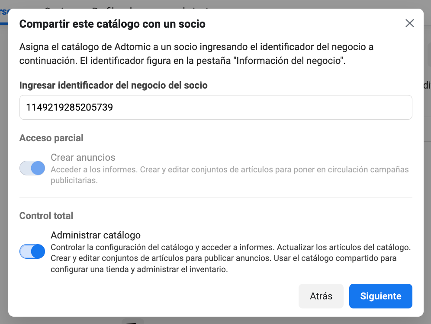
Task: Click the Adtomic catalog instructions paragraph
Action: click(196, 54)
